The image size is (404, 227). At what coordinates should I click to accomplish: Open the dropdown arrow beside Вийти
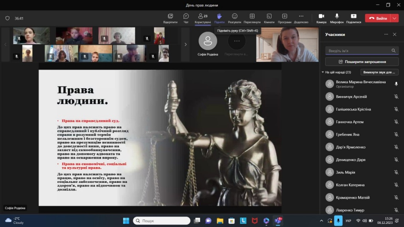[x=395, y=18]
